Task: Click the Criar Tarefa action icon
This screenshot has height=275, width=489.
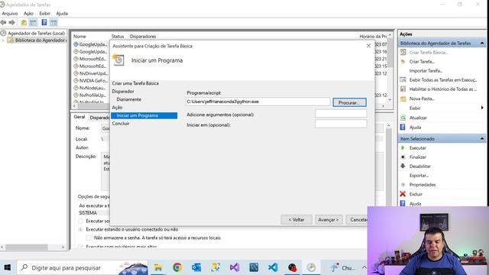Action: click(403, 61)
